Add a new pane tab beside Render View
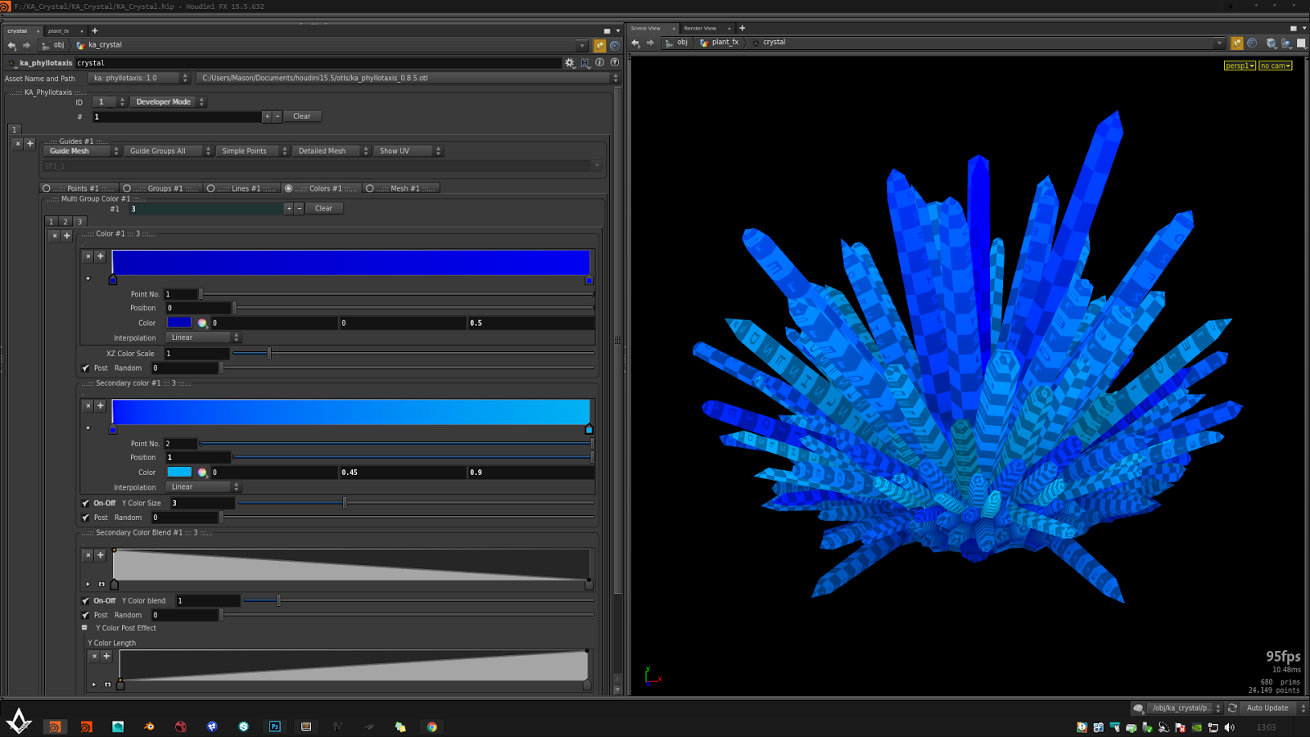 tap(743, 28)
